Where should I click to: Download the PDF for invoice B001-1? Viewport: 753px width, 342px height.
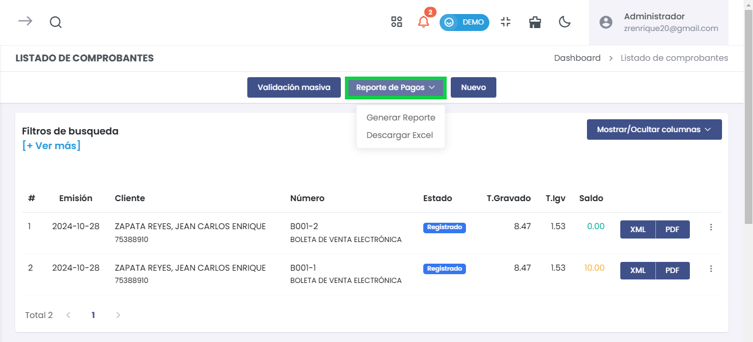pos(672,270)
